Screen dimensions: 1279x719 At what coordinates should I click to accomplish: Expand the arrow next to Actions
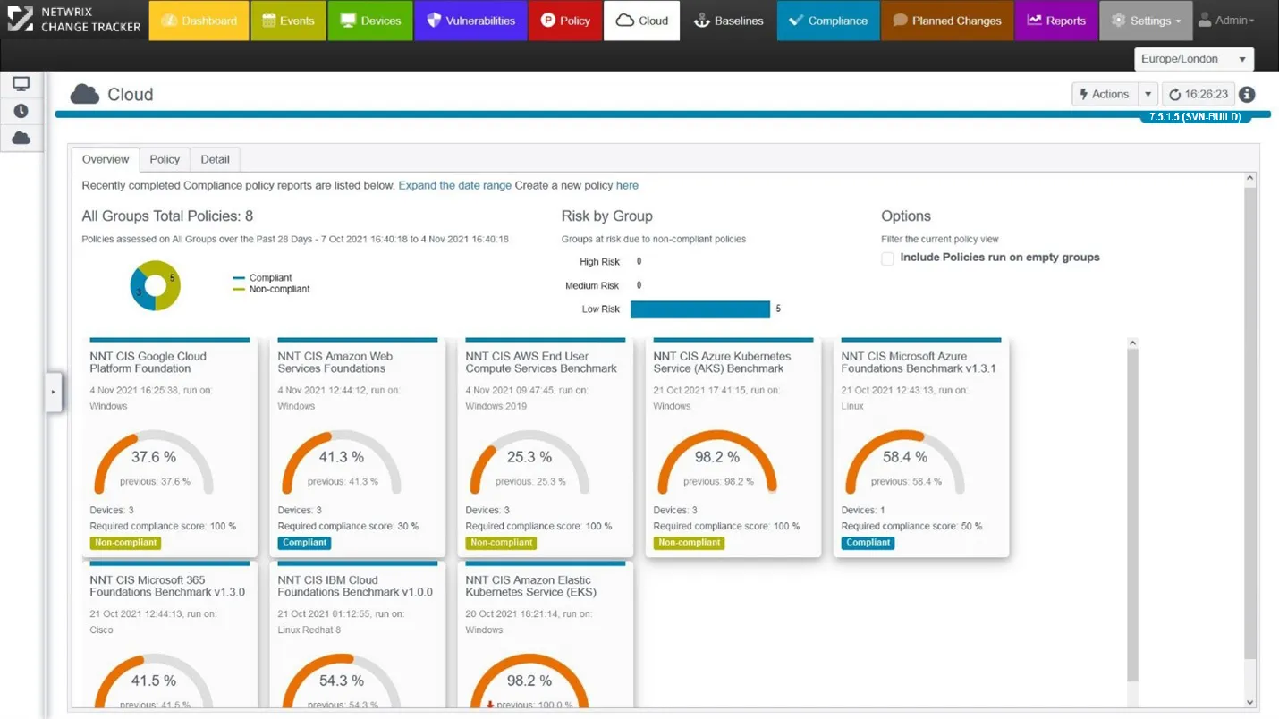[1148, 94]
